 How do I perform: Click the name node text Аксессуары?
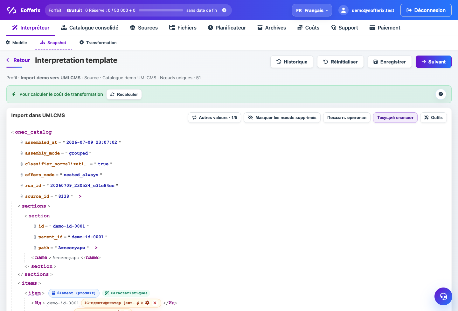pos(66,258)
